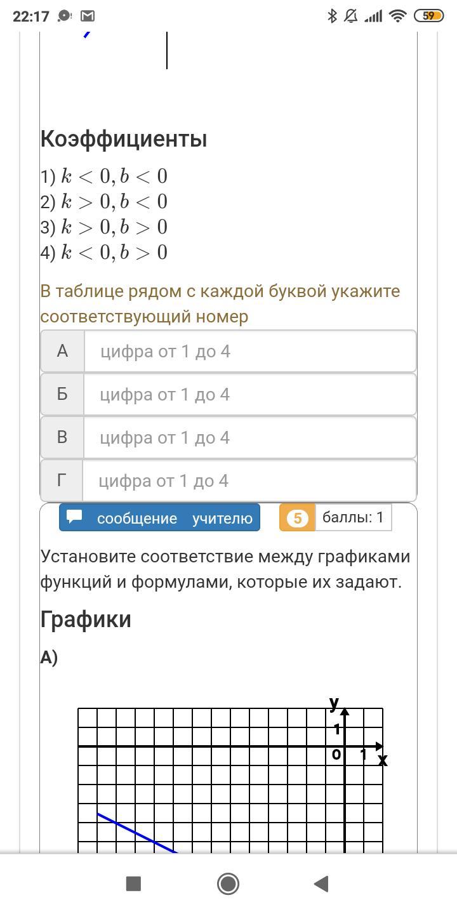
Task: Click the speech bubble message icon
Action: [x=75, y=517]
